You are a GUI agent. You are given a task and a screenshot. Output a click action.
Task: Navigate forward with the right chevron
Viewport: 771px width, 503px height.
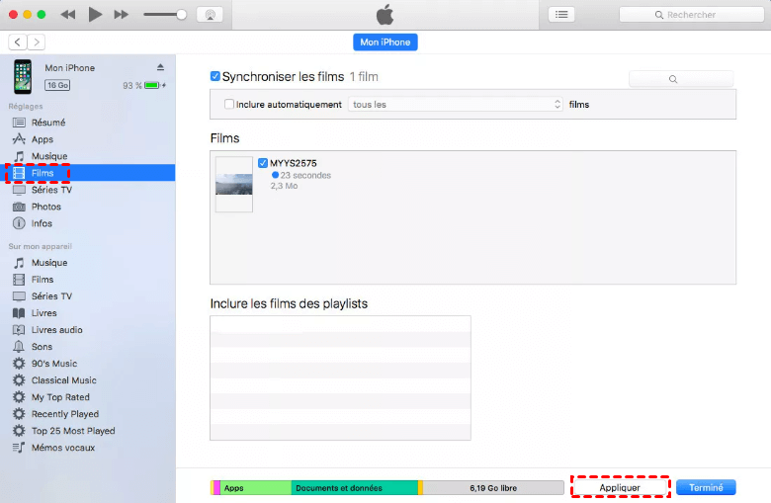37,42
